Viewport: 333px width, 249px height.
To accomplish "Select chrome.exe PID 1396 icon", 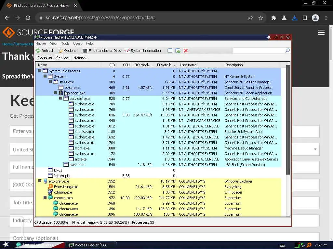I will click(56, 208).
